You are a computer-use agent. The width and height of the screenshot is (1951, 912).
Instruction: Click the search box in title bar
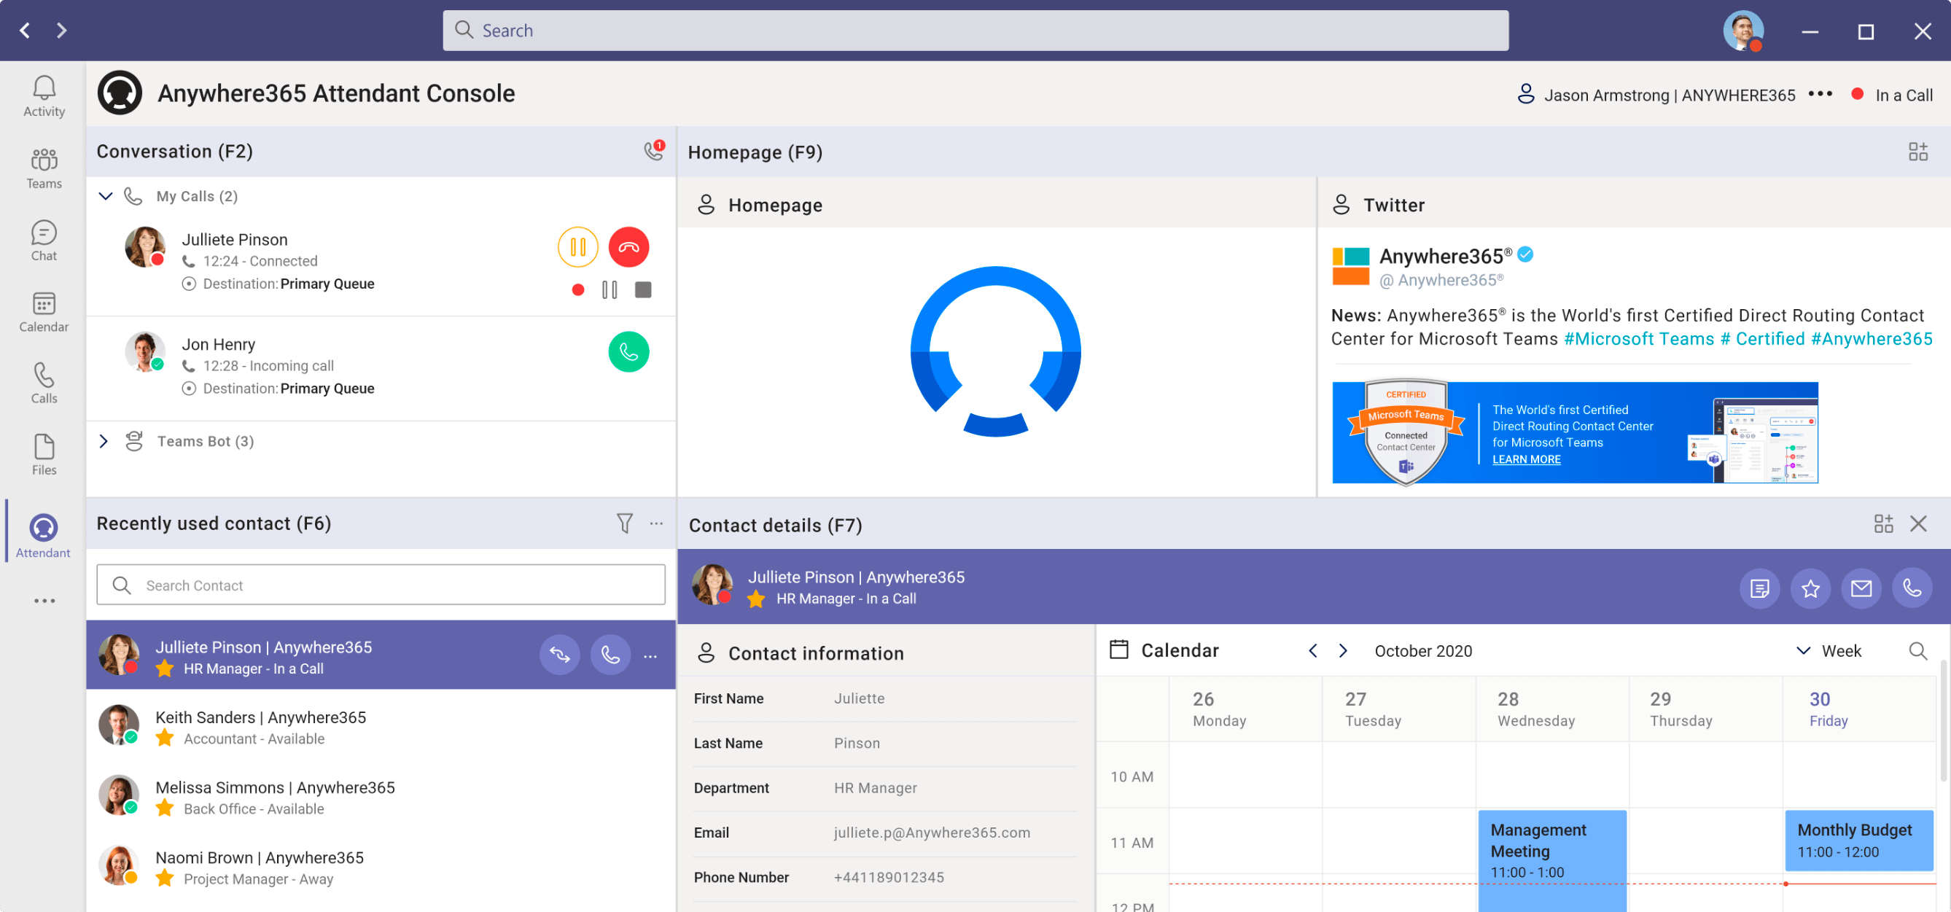[x=975, y=31]
